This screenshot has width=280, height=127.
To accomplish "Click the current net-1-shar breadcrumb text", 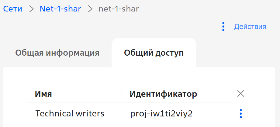I will pyautogui.click(x=119, y=9).
